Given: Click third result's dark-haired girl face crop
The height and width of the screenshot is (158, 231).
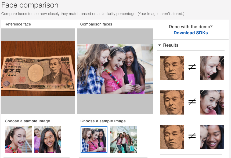Looking at the screenshot, I should 212,137.
